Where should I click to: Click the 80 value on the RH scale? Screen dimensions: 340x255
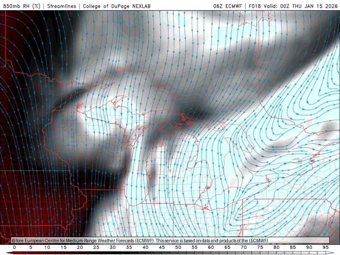277,247
